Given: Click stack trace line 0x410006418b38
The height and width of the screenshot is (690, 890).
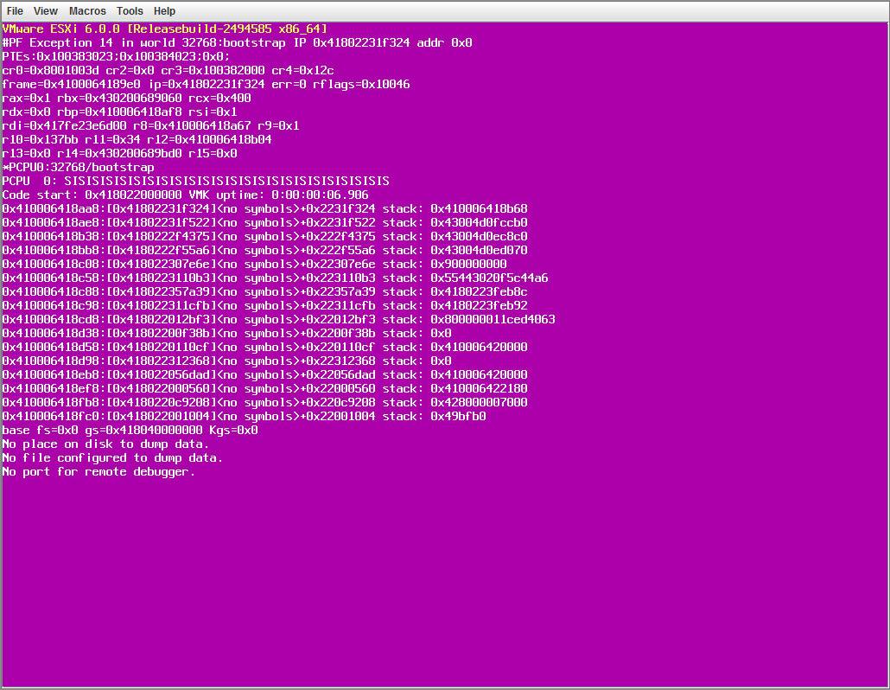Looking at the screenshot, I should point(265,236).
